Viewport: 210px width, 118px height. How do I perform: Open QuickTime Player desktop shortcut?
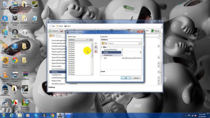(x=5, y=20)
